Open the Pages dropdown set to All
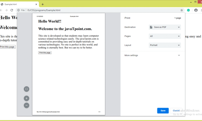The height and width of the screenshot is (121, 202). (165, 36)
